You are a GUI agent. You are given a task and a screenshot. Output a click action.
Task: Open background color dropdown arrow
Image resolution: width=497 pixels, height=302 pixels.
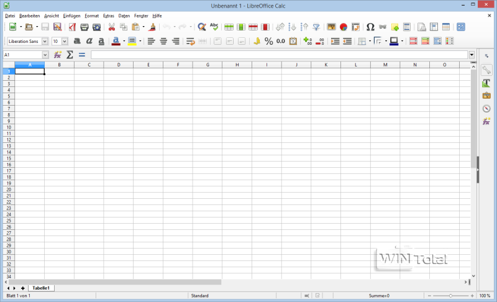[140, 41]
